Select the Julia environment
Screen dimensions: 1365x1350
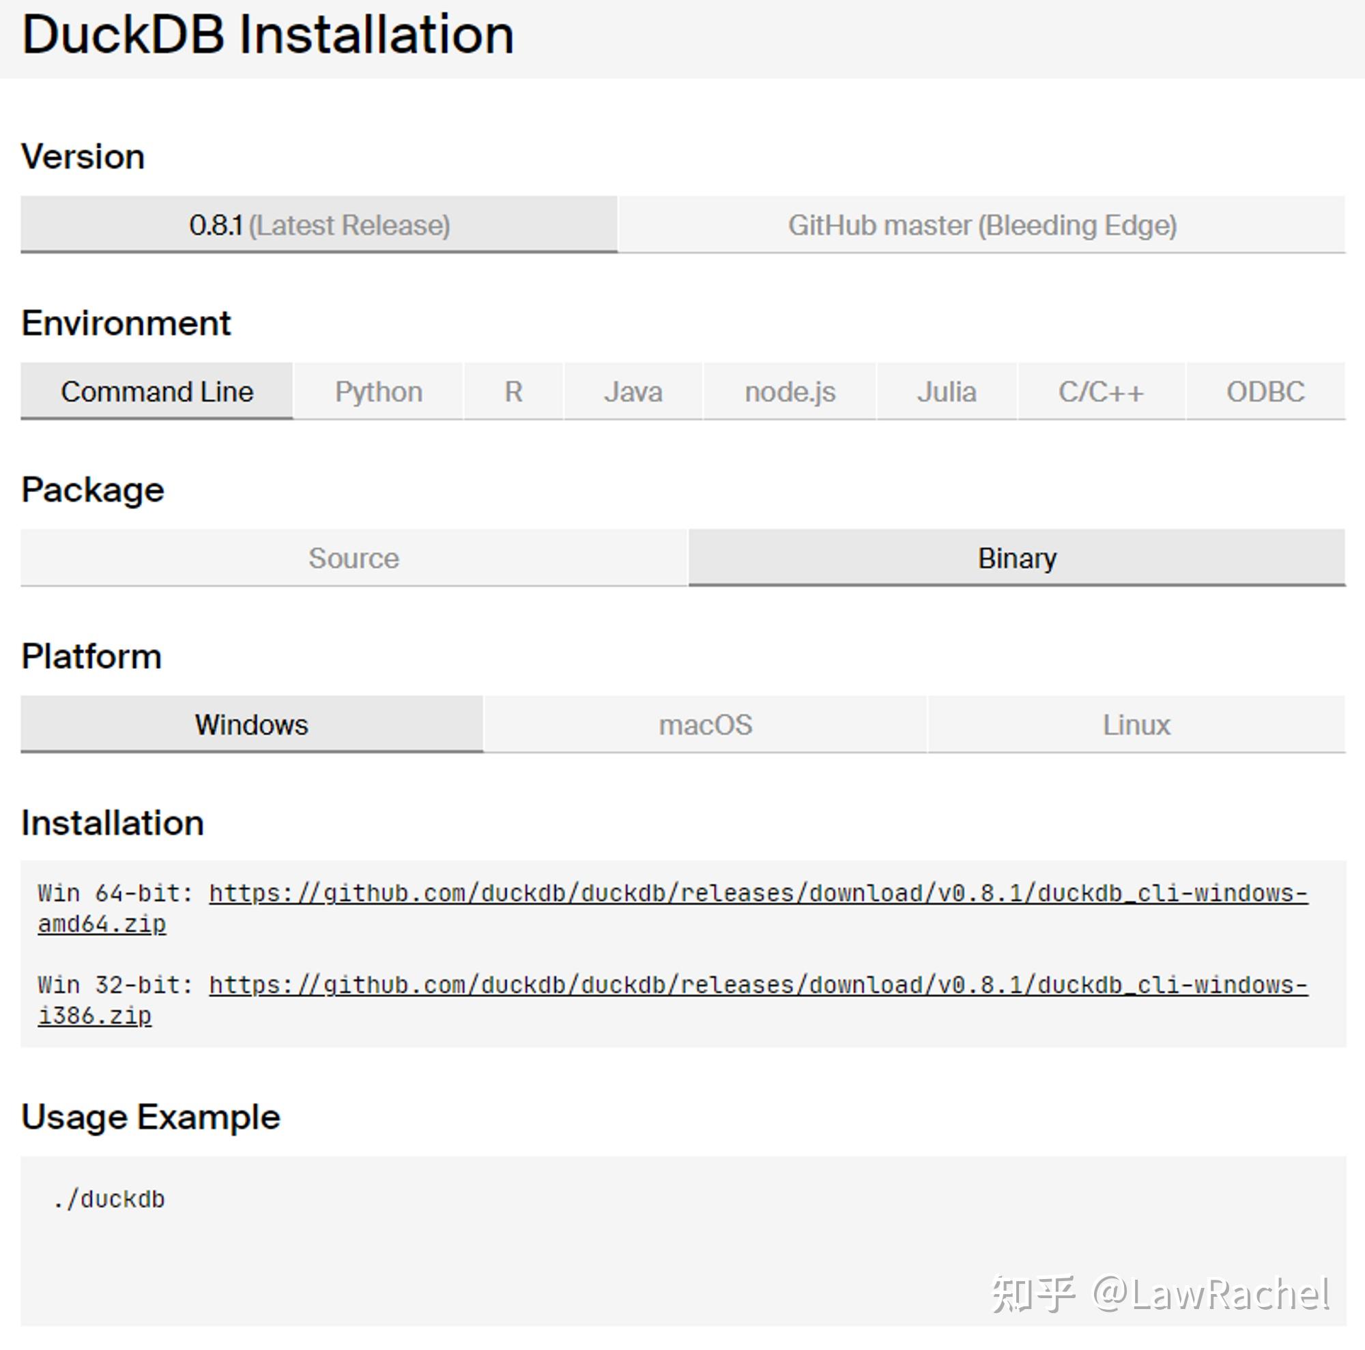coord(946,391)
